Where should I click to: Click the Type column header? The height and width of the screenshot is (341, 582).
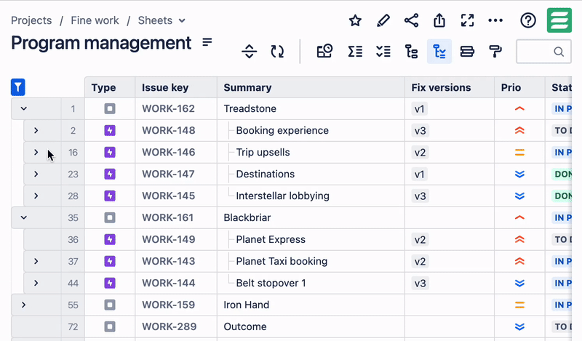pos(110,87)
